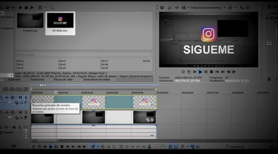Open the Vista previa (automático) quality dropdown
The height and width of the screenshot is (154, 278).
(208, 8)
